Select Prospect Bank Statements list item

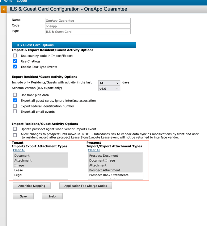[116, 175]
